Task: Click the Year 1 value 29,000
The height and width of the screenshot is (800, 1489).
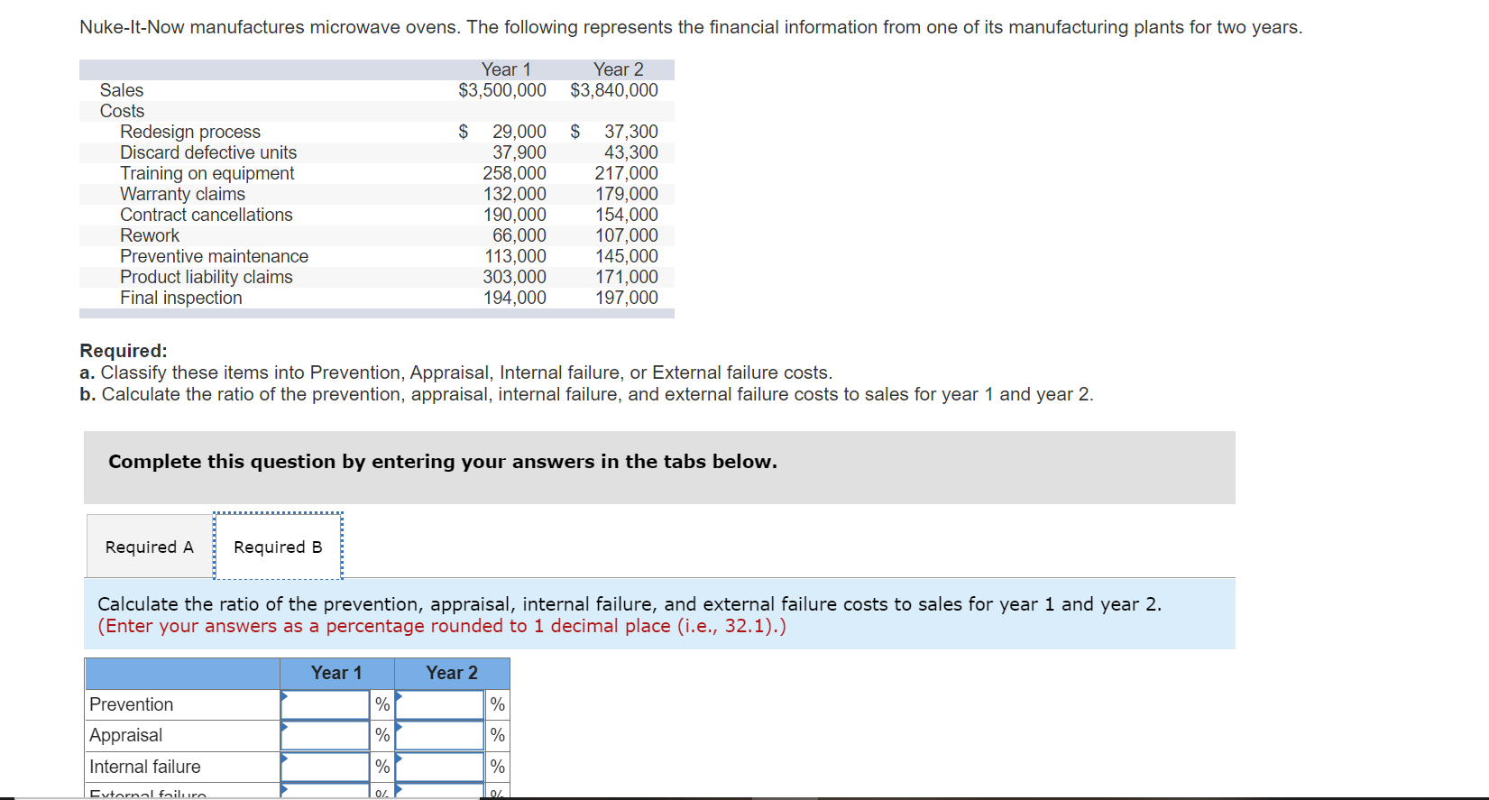Action: pos(519,132)
